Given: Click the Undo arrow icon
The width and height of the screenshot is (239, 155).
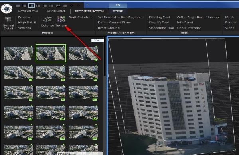Looking at the screenshot, I should pos(71,6).
